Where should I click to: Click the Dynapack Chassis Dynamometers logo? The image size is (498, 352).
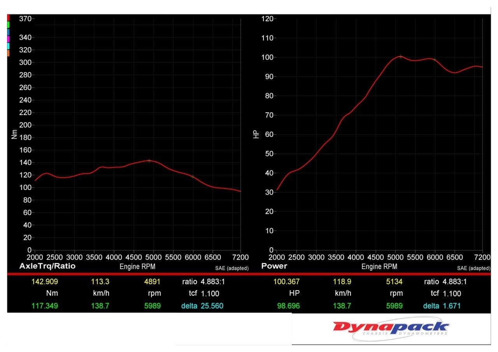[x=391, y=329]
